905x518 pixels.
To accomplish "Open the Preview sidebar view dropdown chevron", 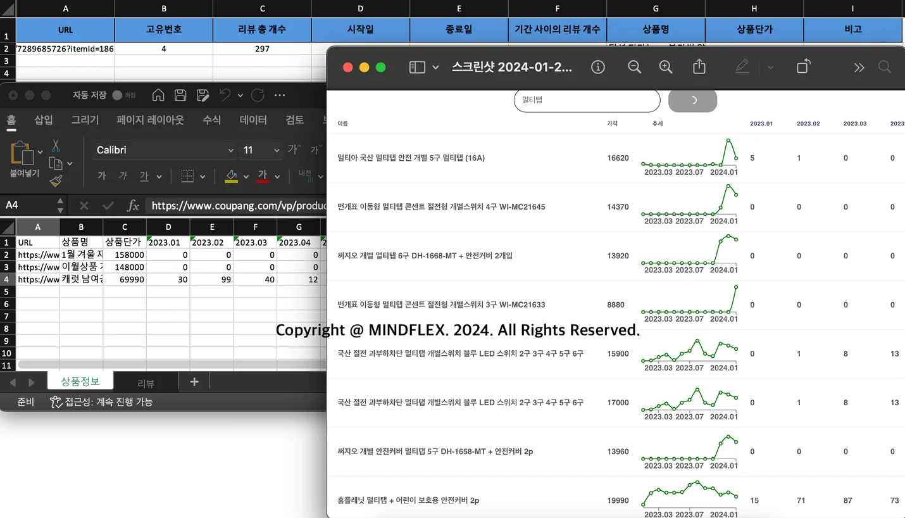I will [435, 67].
